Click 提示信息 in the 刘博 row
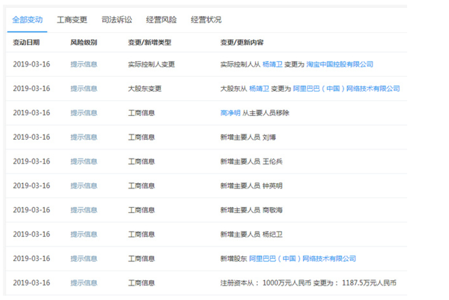 84,137
